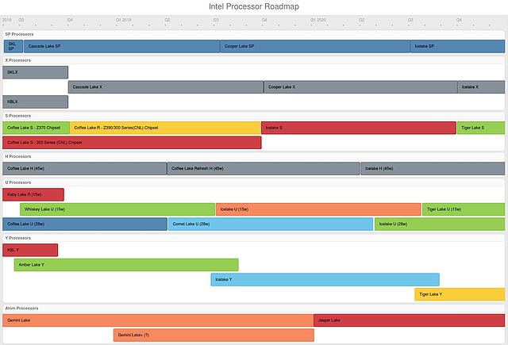Select the red Icelake S bar
The image size is (508, 345).
click(x=359, y=128)
